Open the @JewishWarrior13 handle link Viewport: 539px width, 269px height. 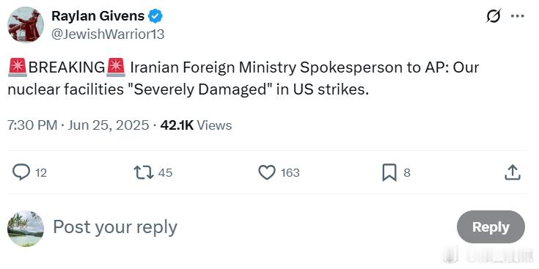click(108, 34)
